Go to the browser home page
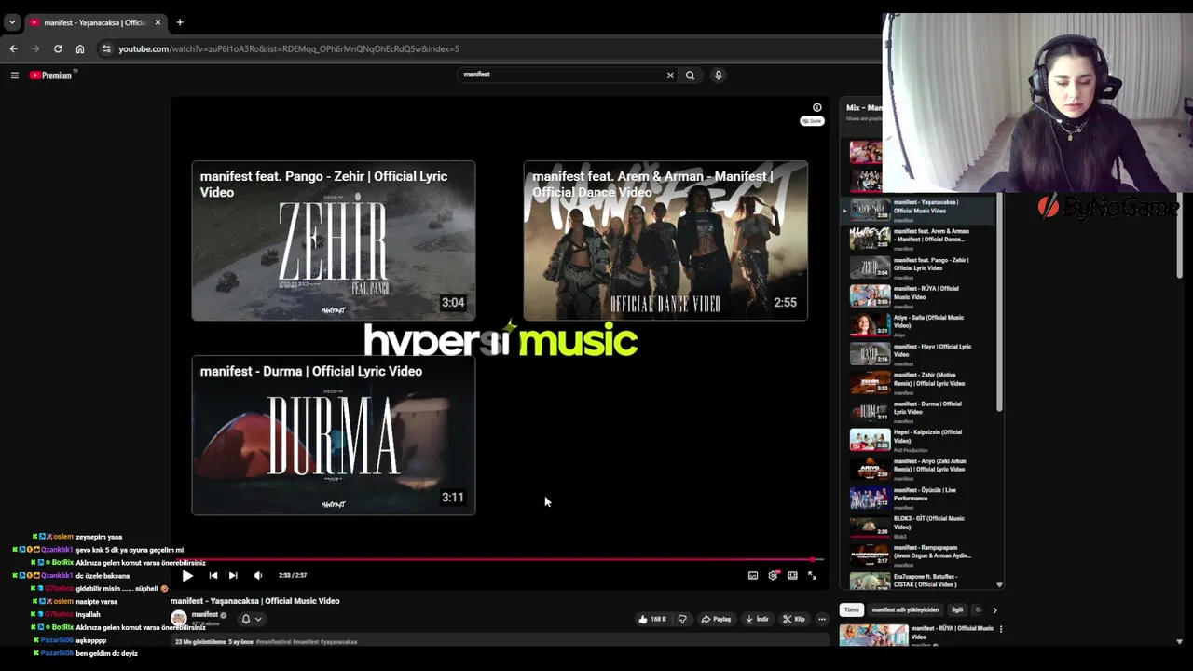Screen dimensions: 1193x671 pos(80,48)
